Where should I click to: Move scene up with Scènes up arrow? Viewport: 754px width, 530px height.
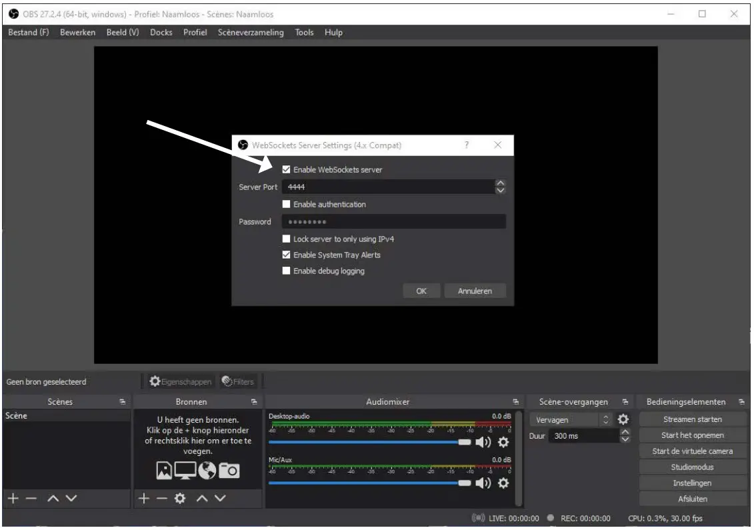[x=53, y=498]
